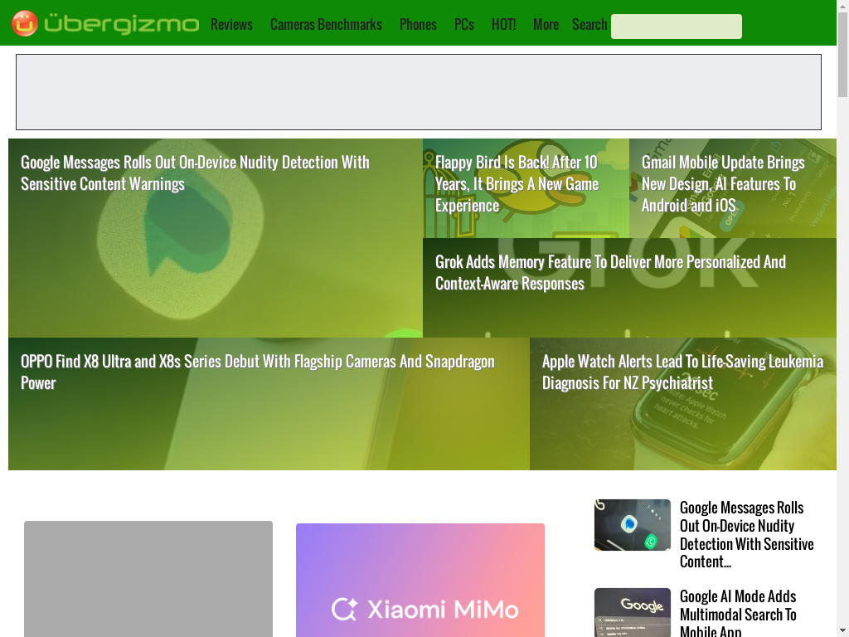Open the Gmail Mobile Update article
This screenshot has height=637, width=849.
pyautogui.click(x=723, y=183)
